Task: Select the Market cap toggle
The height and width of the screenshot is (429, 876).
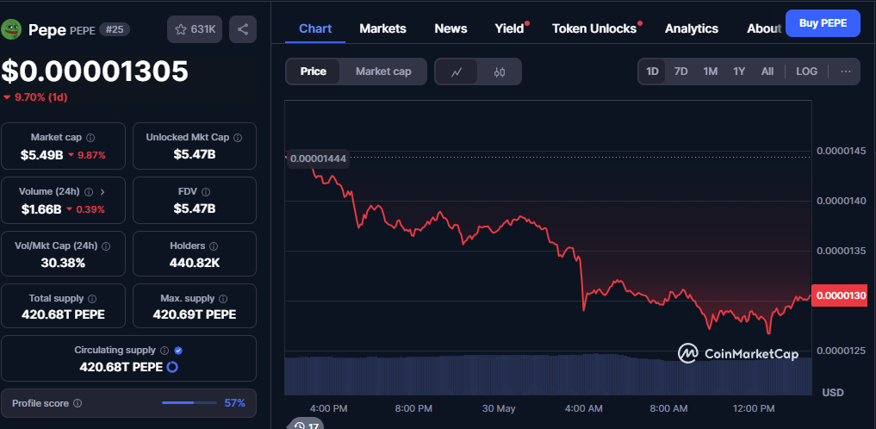Action: 383,71
